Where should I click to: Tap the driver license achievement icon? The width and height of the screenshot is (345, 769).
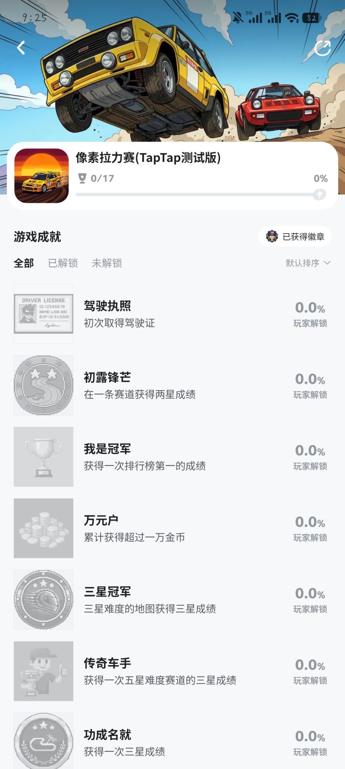[x=44, y=314]
